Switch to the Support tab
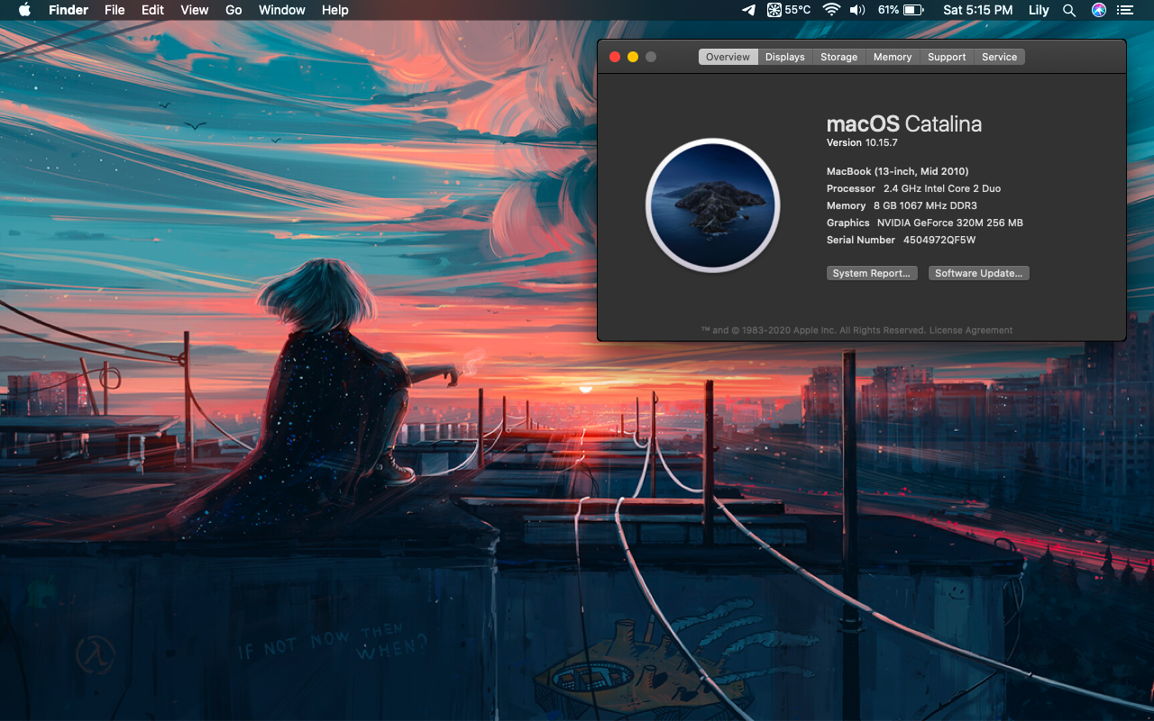 [x=947, y=57]
